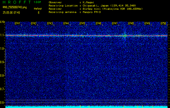Click the version number 1.00f
Viewport: 170px width, 108px height.
37,2
